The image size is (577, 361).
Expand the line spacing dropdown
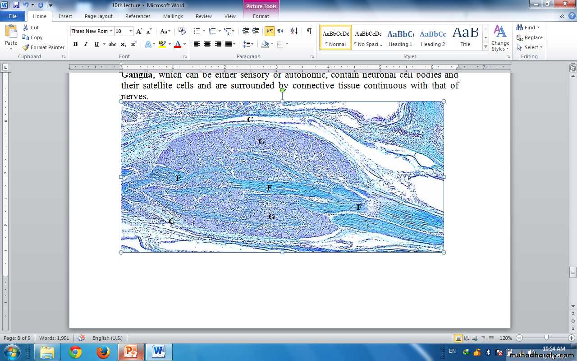click(x=251, y=44)
